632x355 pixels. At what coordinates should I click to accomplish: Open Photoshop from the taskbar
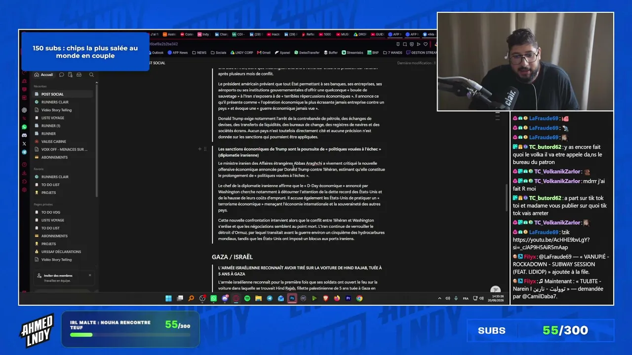[x=292, y=298]
